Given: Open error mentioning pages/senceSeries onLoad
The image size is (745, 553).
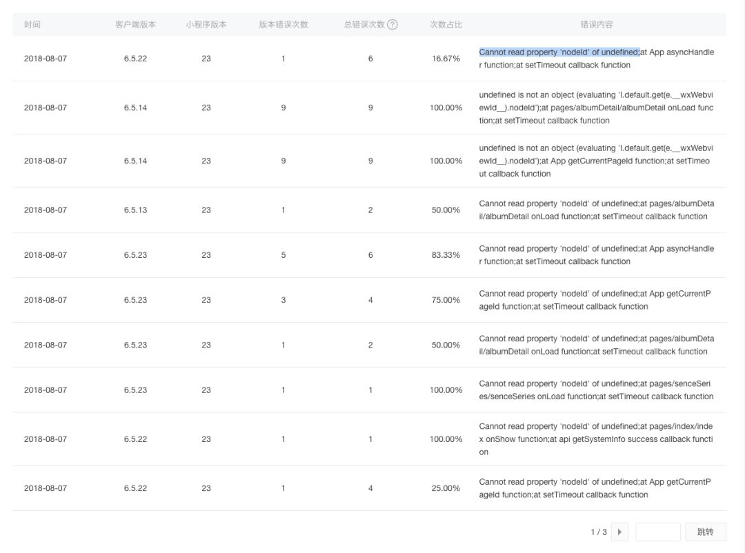Looking at the screenshot, I should tap(596, 390).
